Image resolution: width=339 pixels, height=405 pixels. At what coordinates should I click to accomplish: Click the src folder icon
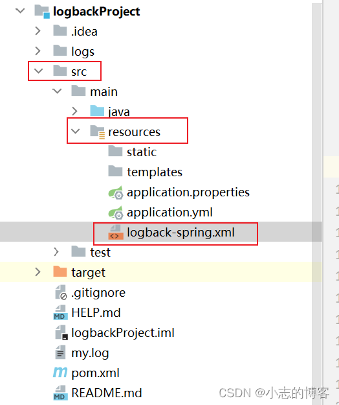click(60, 71)
